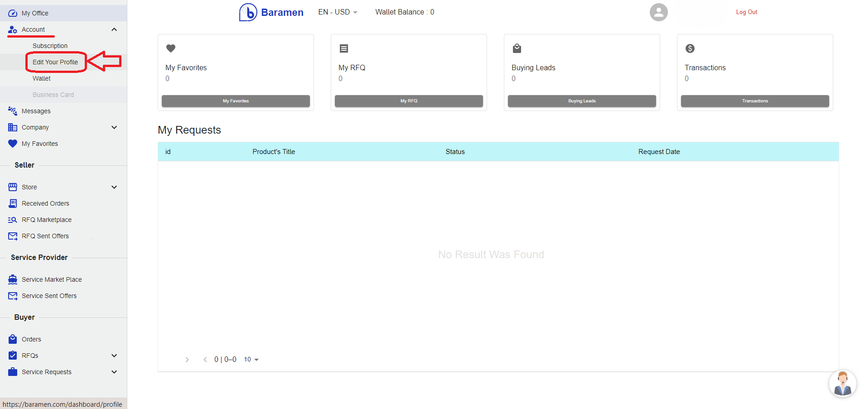The width and height of the screenshot is (865, 409).
Task: Click the My Favorites heart icon in sidebar
Action: [13, 144]
